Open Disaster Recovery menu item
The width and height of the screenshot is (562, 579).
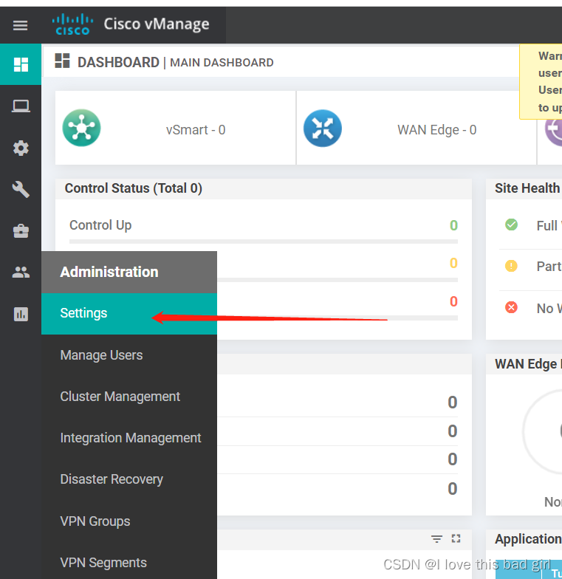pyautogui.click(x=129, y=479)
